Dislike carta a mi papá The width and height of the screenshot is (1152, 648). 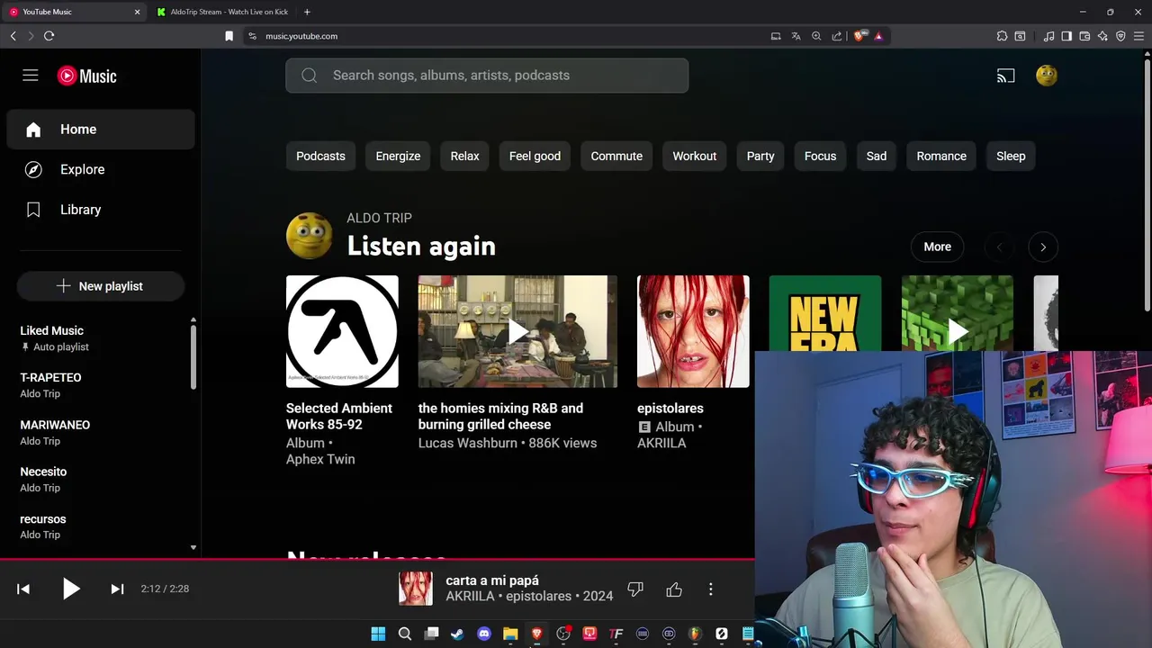(635, 589)
